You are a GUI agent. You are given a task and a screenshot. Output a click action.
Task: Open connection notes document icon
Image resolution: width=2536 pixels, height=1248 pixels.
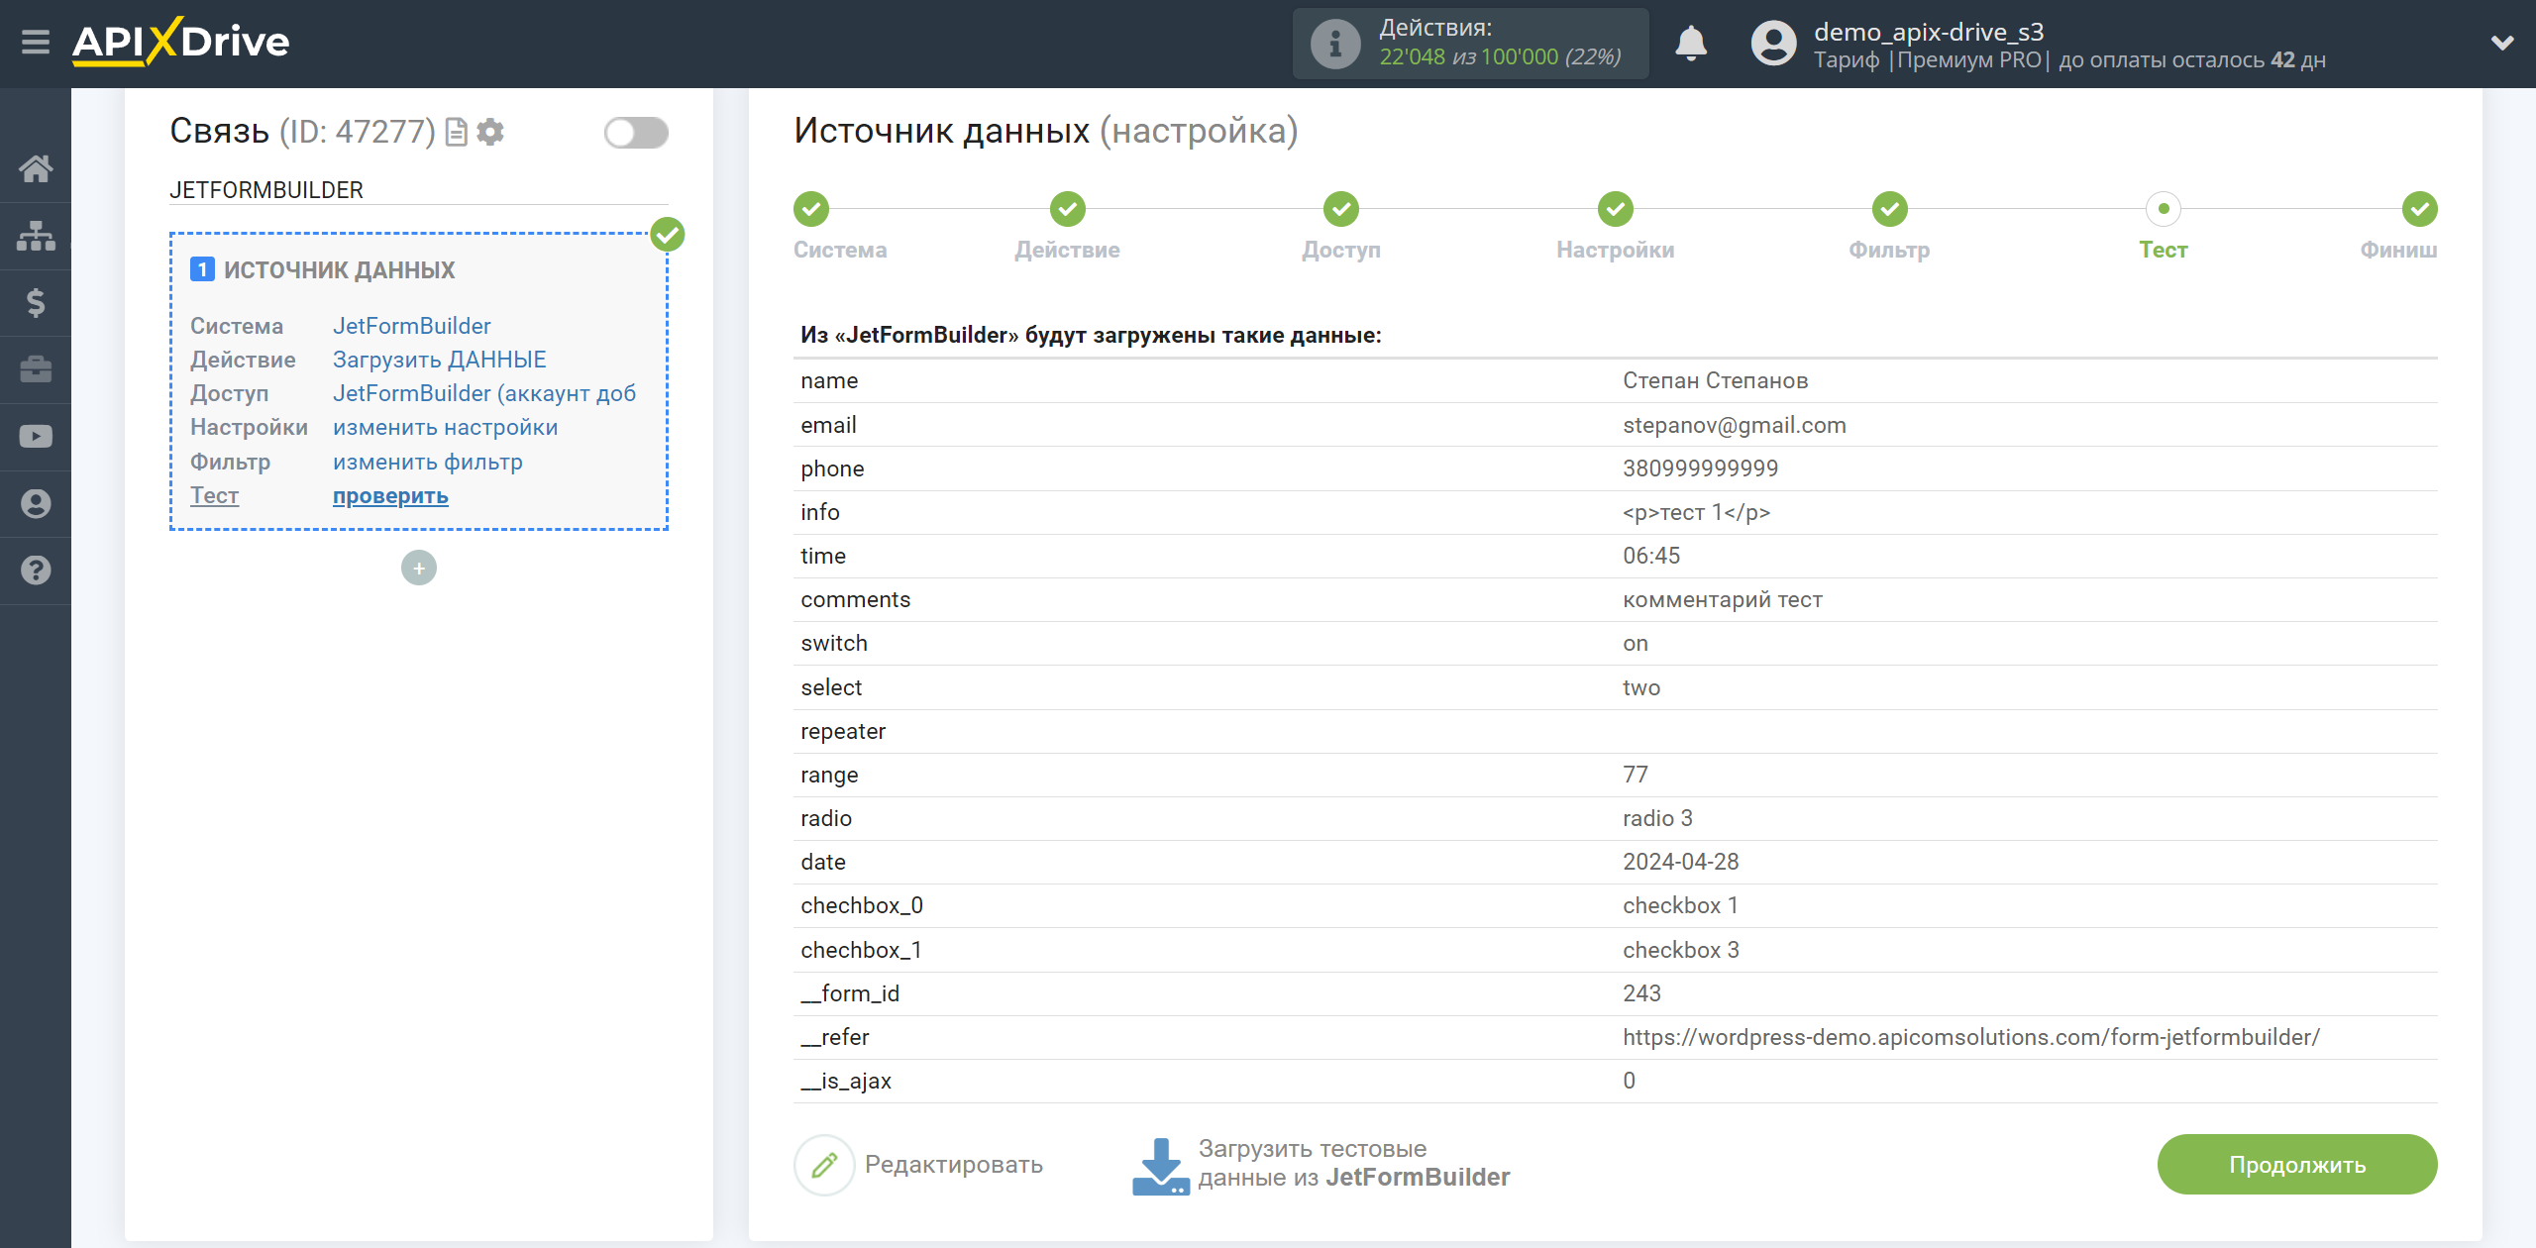[x=456, y=132]
